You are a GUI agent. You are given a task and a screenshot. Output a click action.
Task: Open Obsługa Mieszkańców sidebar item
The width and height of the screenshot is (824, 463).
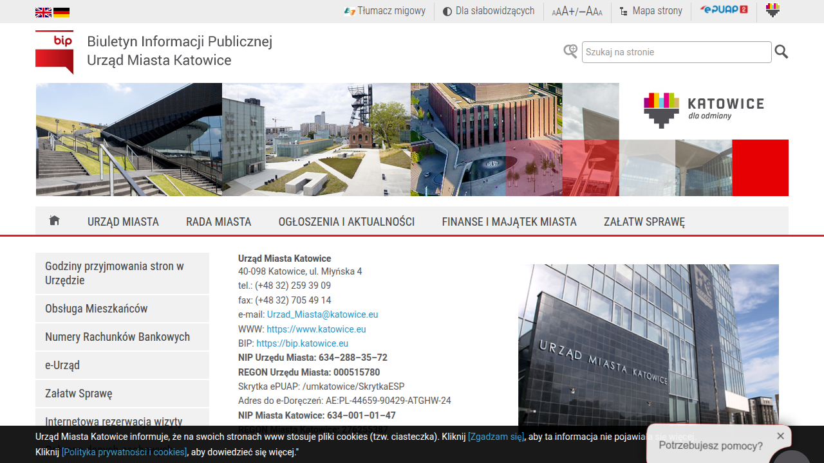[122, 309]
